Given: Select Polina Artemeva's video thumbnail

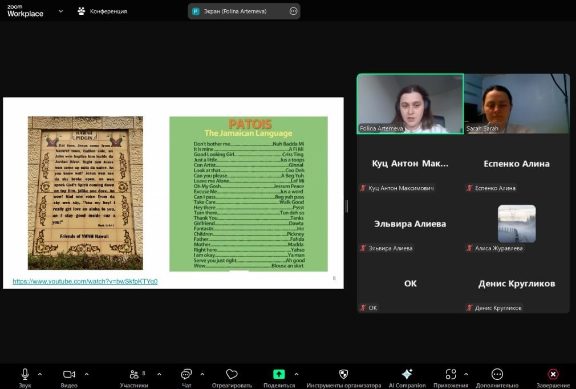Looking at the screenshot, I should pos(410,103).
